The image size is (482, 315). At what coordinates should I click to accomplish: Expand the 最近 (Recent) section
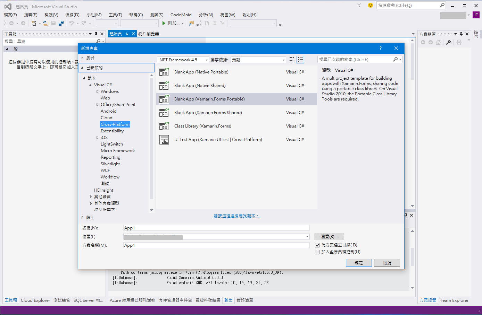click(x=83, y=58)
